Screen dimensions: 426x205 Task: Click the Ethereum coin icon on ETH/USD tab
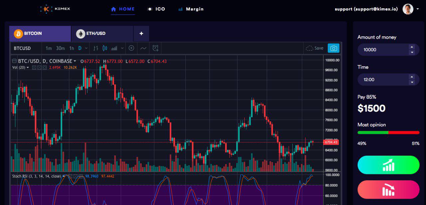click(81, 34)
